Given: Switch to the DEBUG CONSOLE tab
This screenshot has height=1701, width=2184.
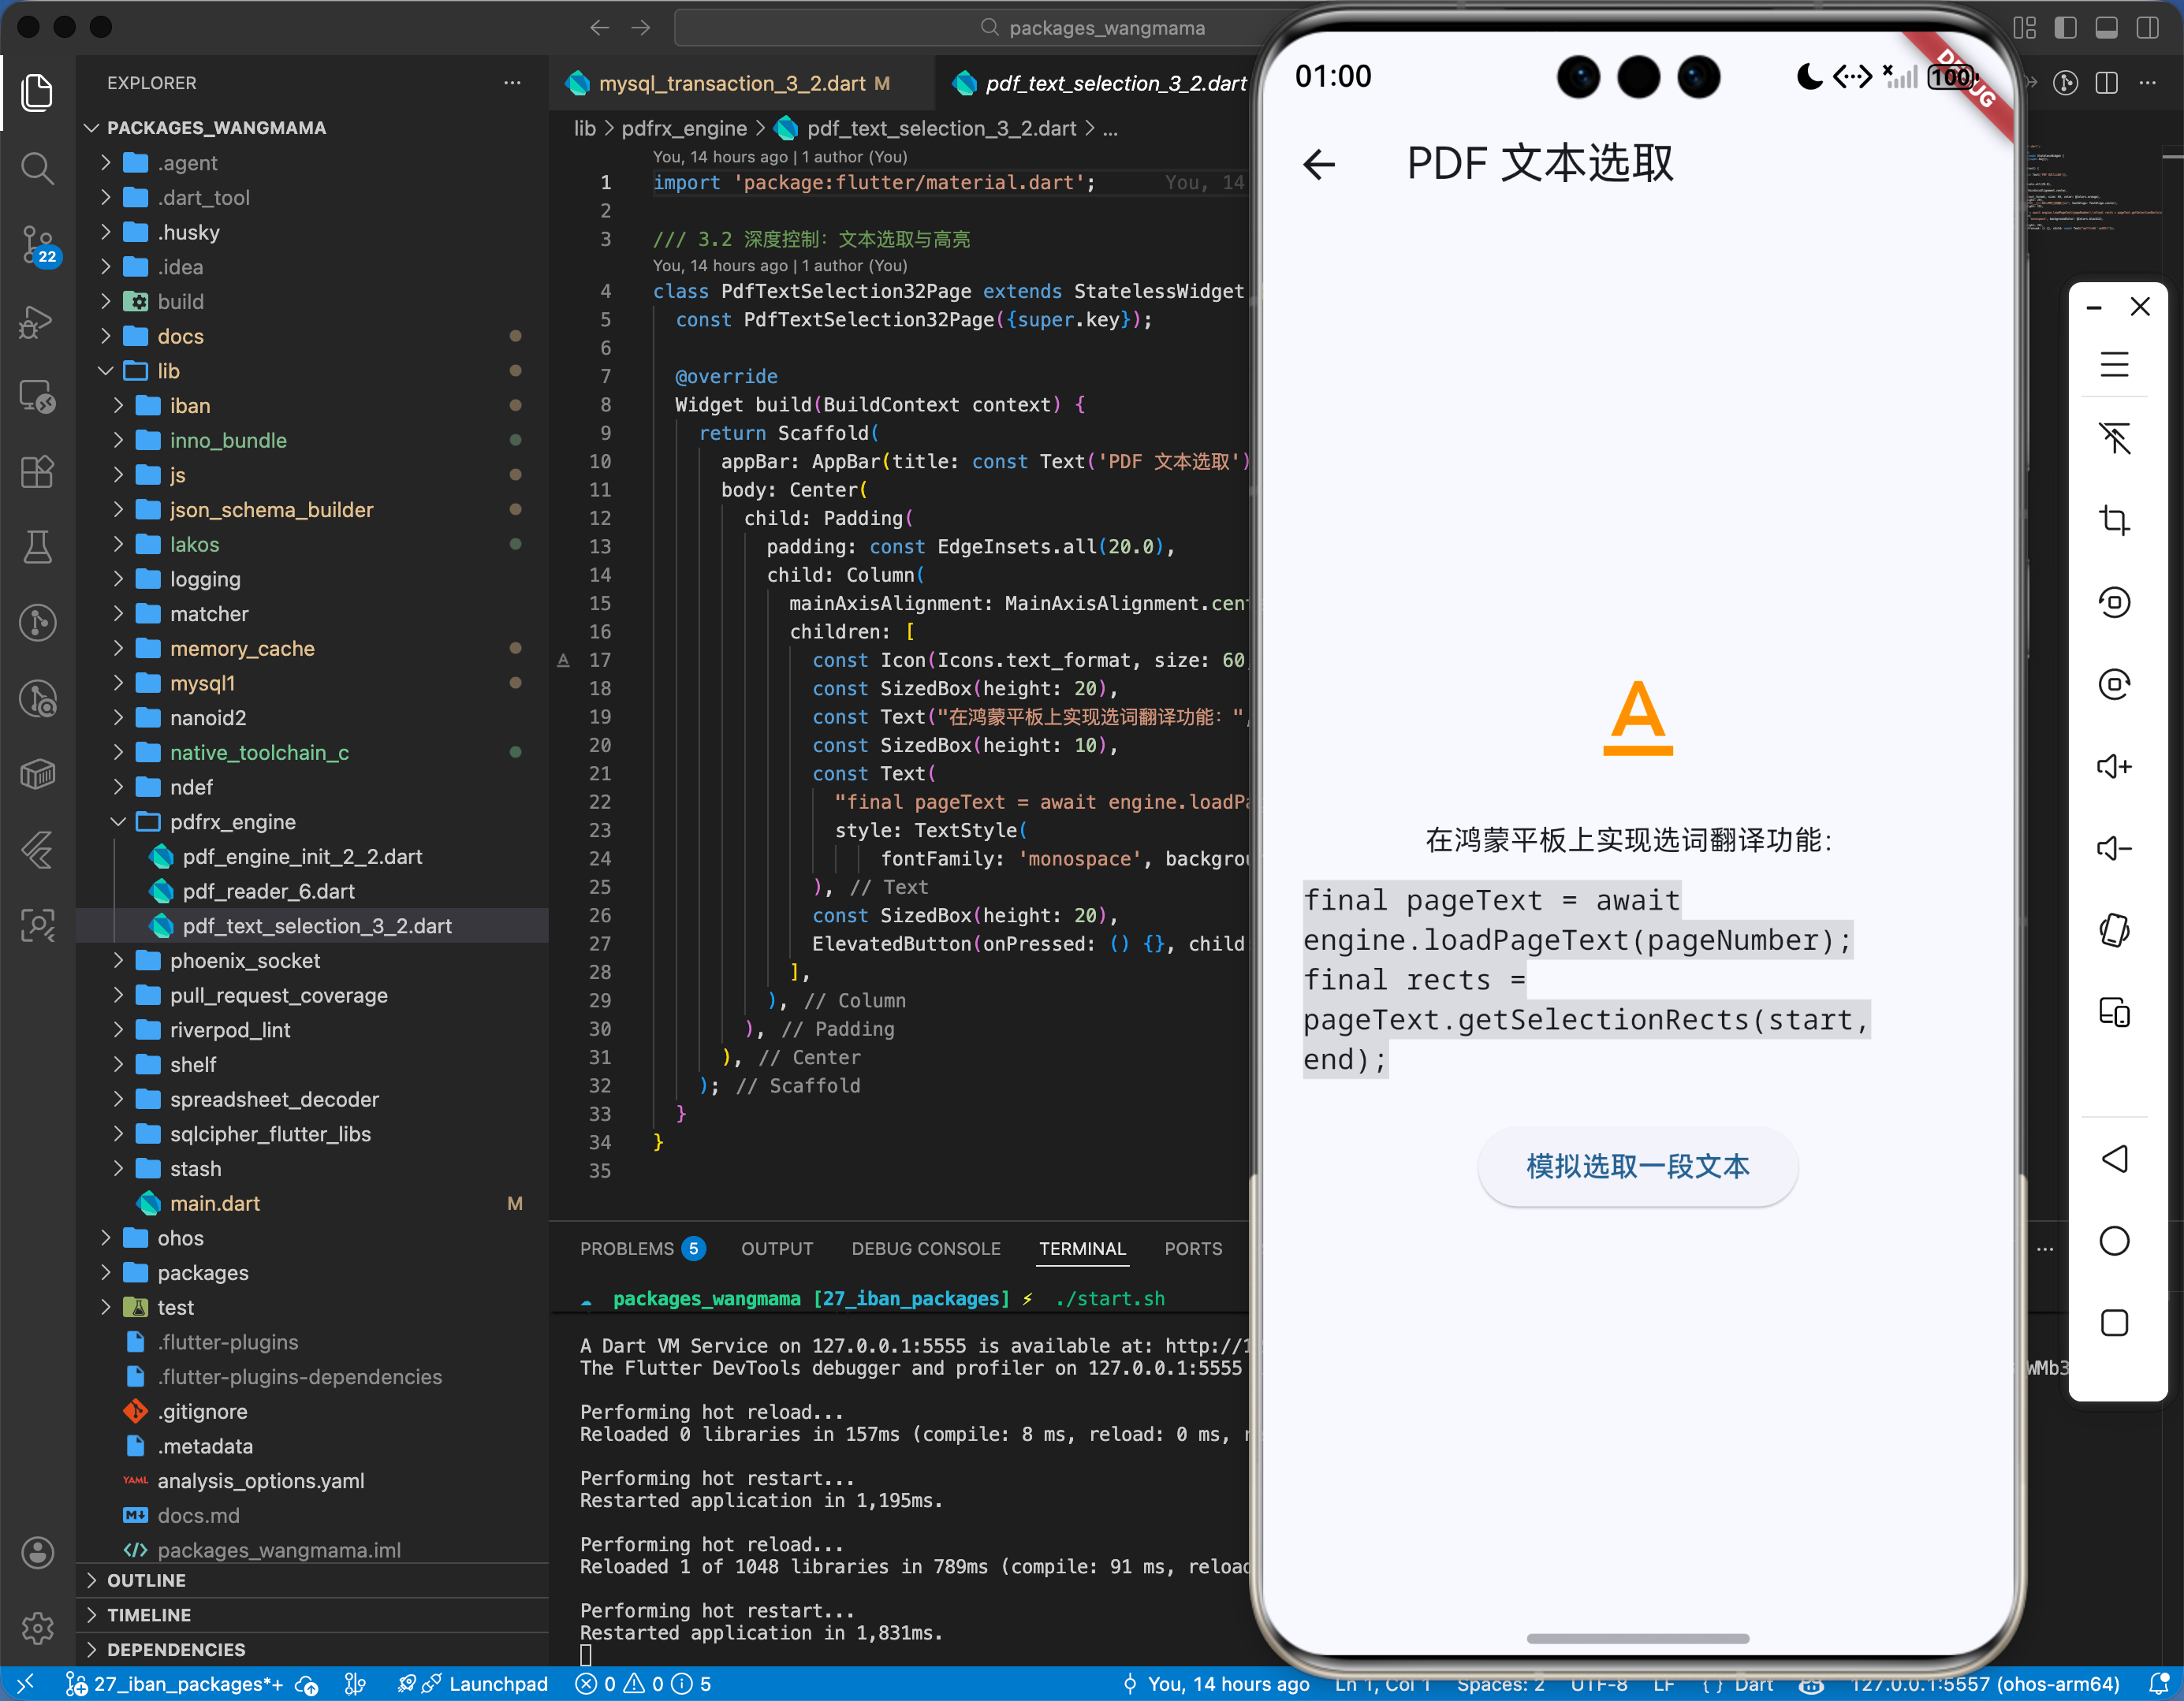Looking at the screenshot, I should [925, 1249].
